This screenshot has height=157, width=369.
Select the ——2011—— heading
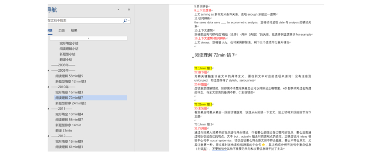coord(61,109)
